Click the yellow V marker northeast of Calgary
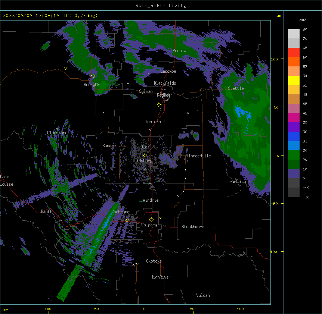Screen dimensions: 322x314 click(160, 218)
